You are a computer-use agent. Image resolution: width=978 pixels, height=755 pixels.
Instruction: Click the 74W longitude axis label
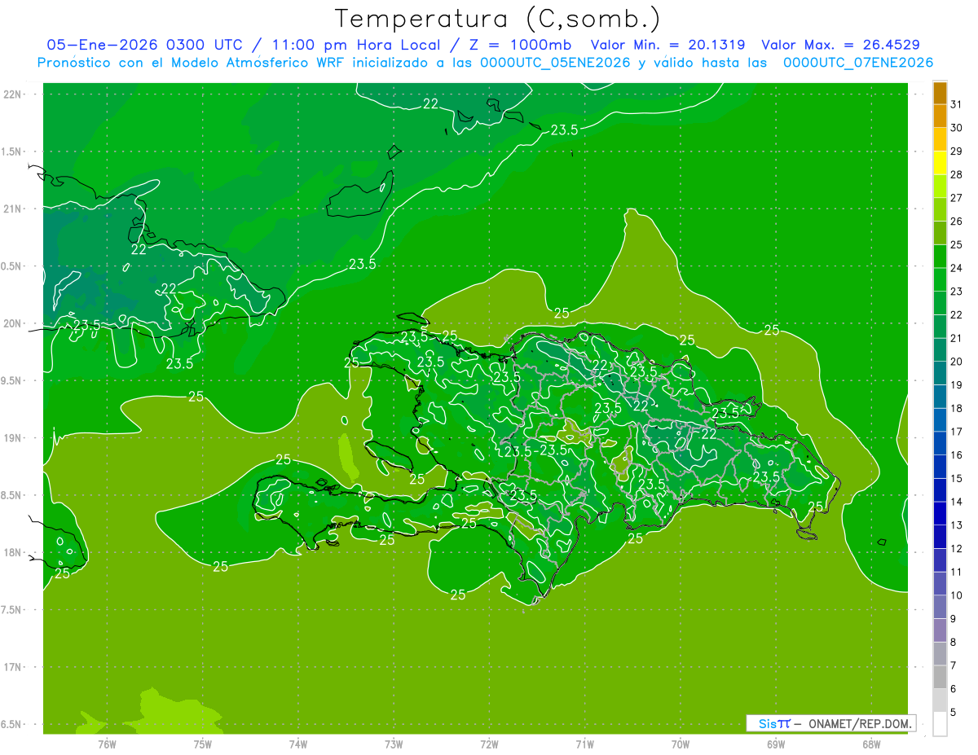tap(298, 744)
